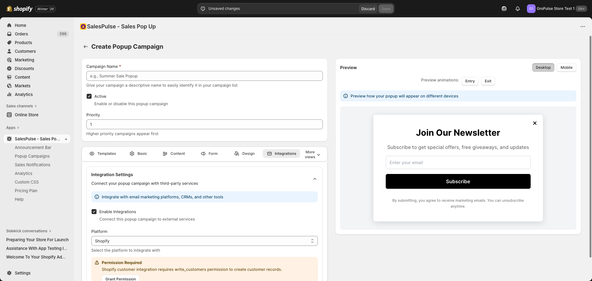Screen dimensions: 592x281
Task: Click the Grant Permission button
Action: click(x=120, y=279)
